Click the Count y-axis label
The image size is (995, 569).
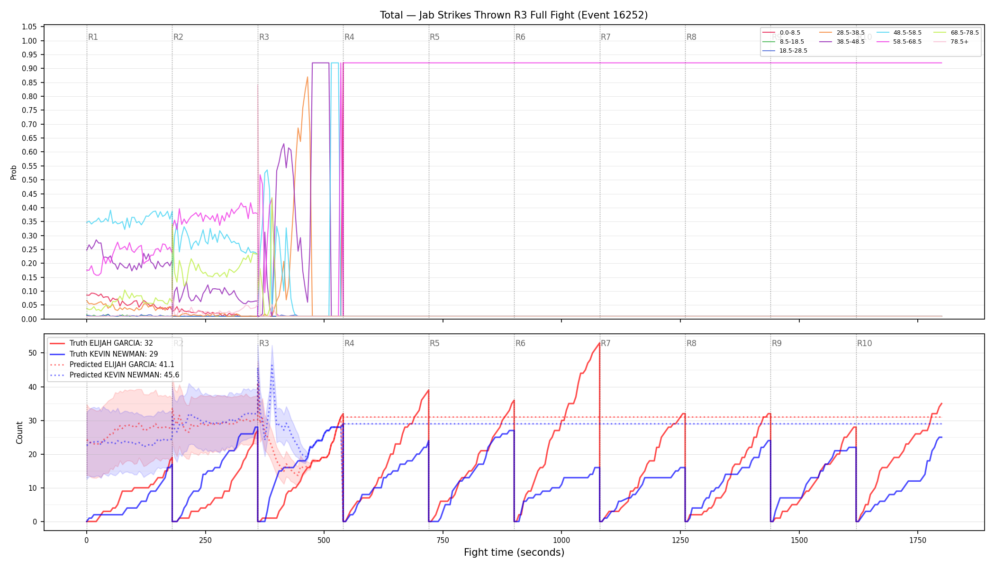[x=19, y=432]
